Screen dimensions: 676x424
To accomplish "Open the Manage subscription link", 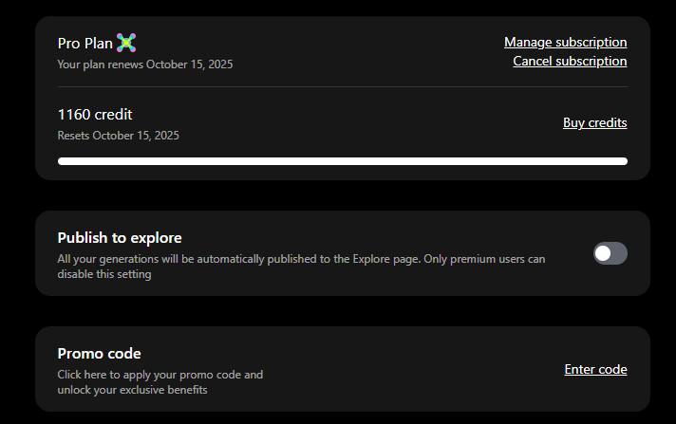I will click(x=566, y=43).
